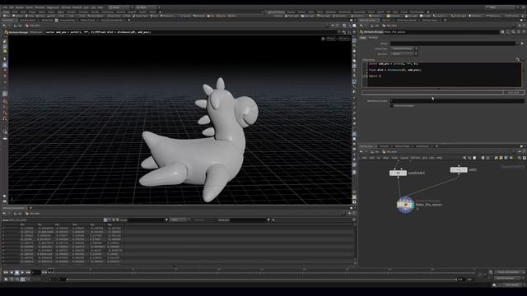Click the play forward button on playbar

coord(22,272)
